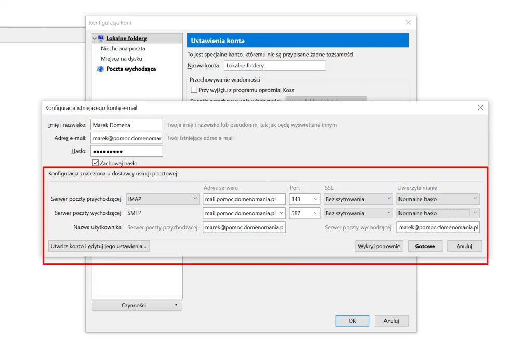Toggle the Zachowaj hasło checkbox
The width and height of the screenshot is (532, 352).
(x=95, y=163)
